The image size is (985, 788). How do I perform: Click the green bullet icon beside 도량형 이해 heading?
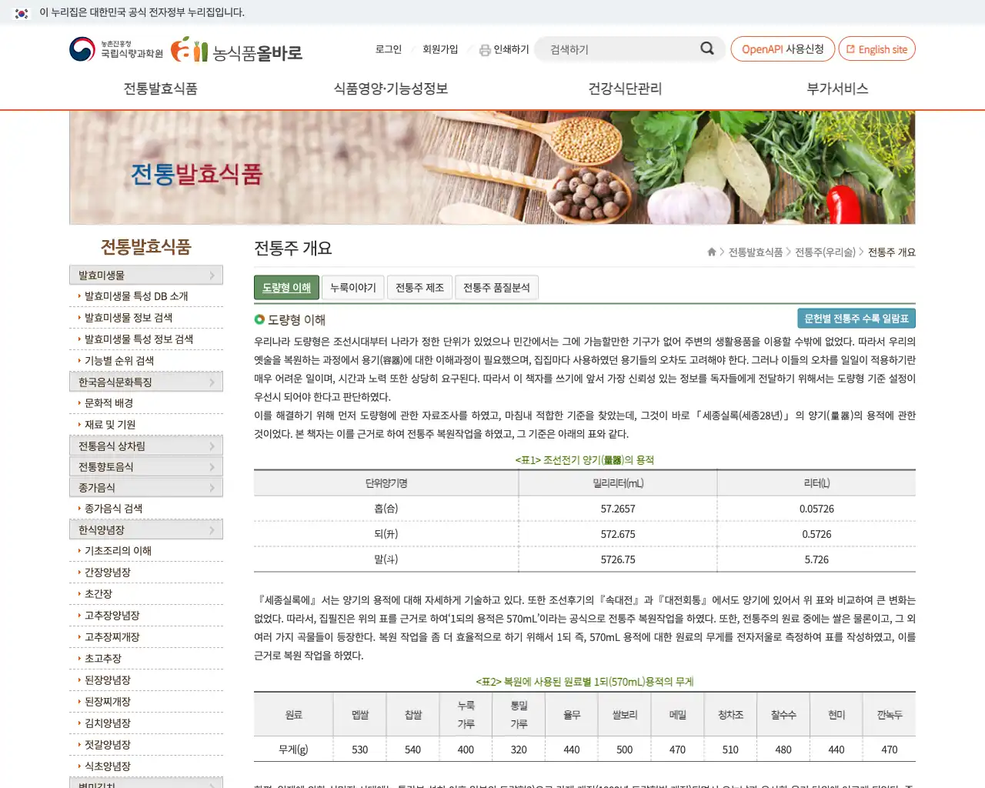tap(261, 319)
